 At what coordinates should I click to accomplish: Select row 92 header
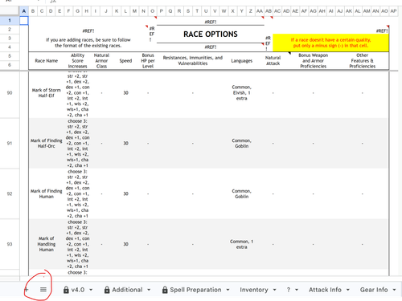(x=10, y=193)
